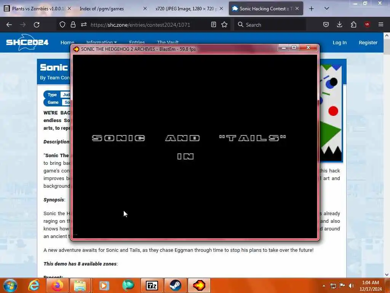Switch to Index of /pgm/games tab
This screenshot has height=293, width=390.
[x=112, y=9]
